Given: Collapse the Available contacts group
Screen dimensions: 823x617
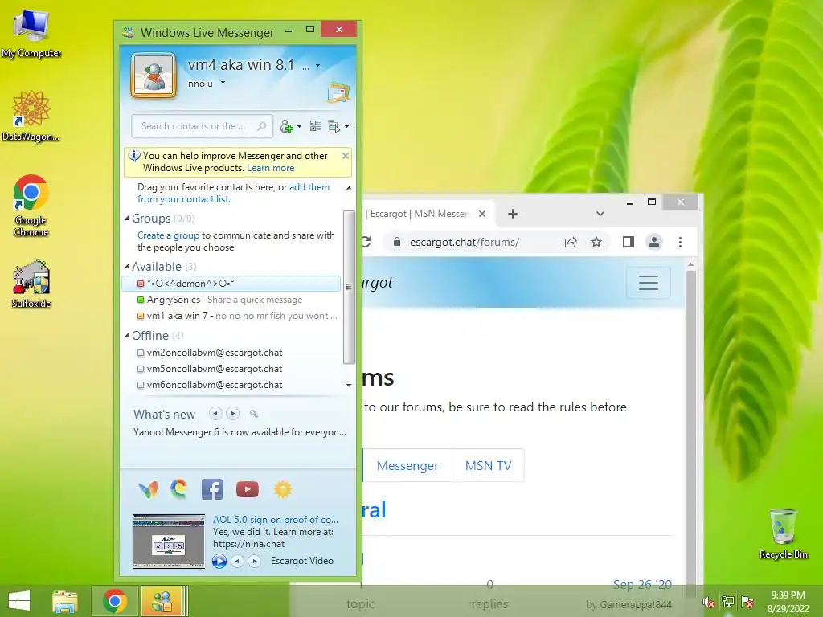Looking at the screenshot, I should pyautogui.click(x=127, y=266).
